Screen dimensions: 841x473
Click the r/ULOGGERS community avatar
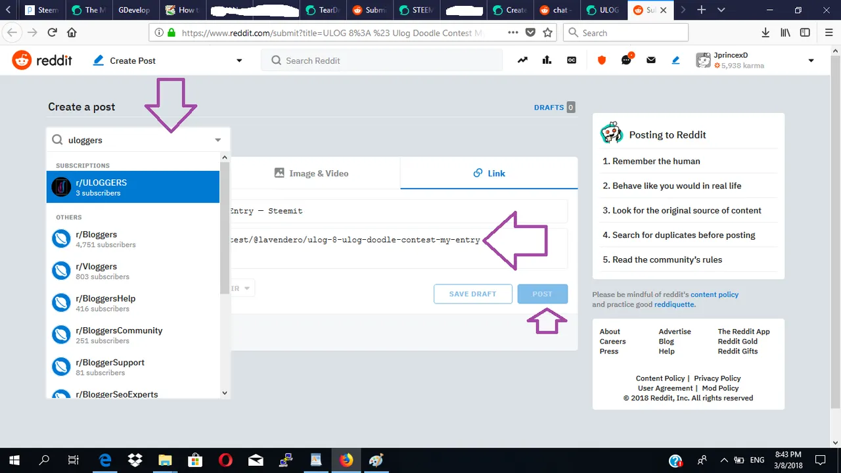(61, 187)
